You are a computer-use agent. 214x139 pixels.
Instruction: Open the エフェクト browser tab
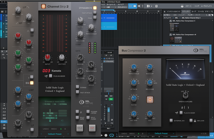[186, 11]
